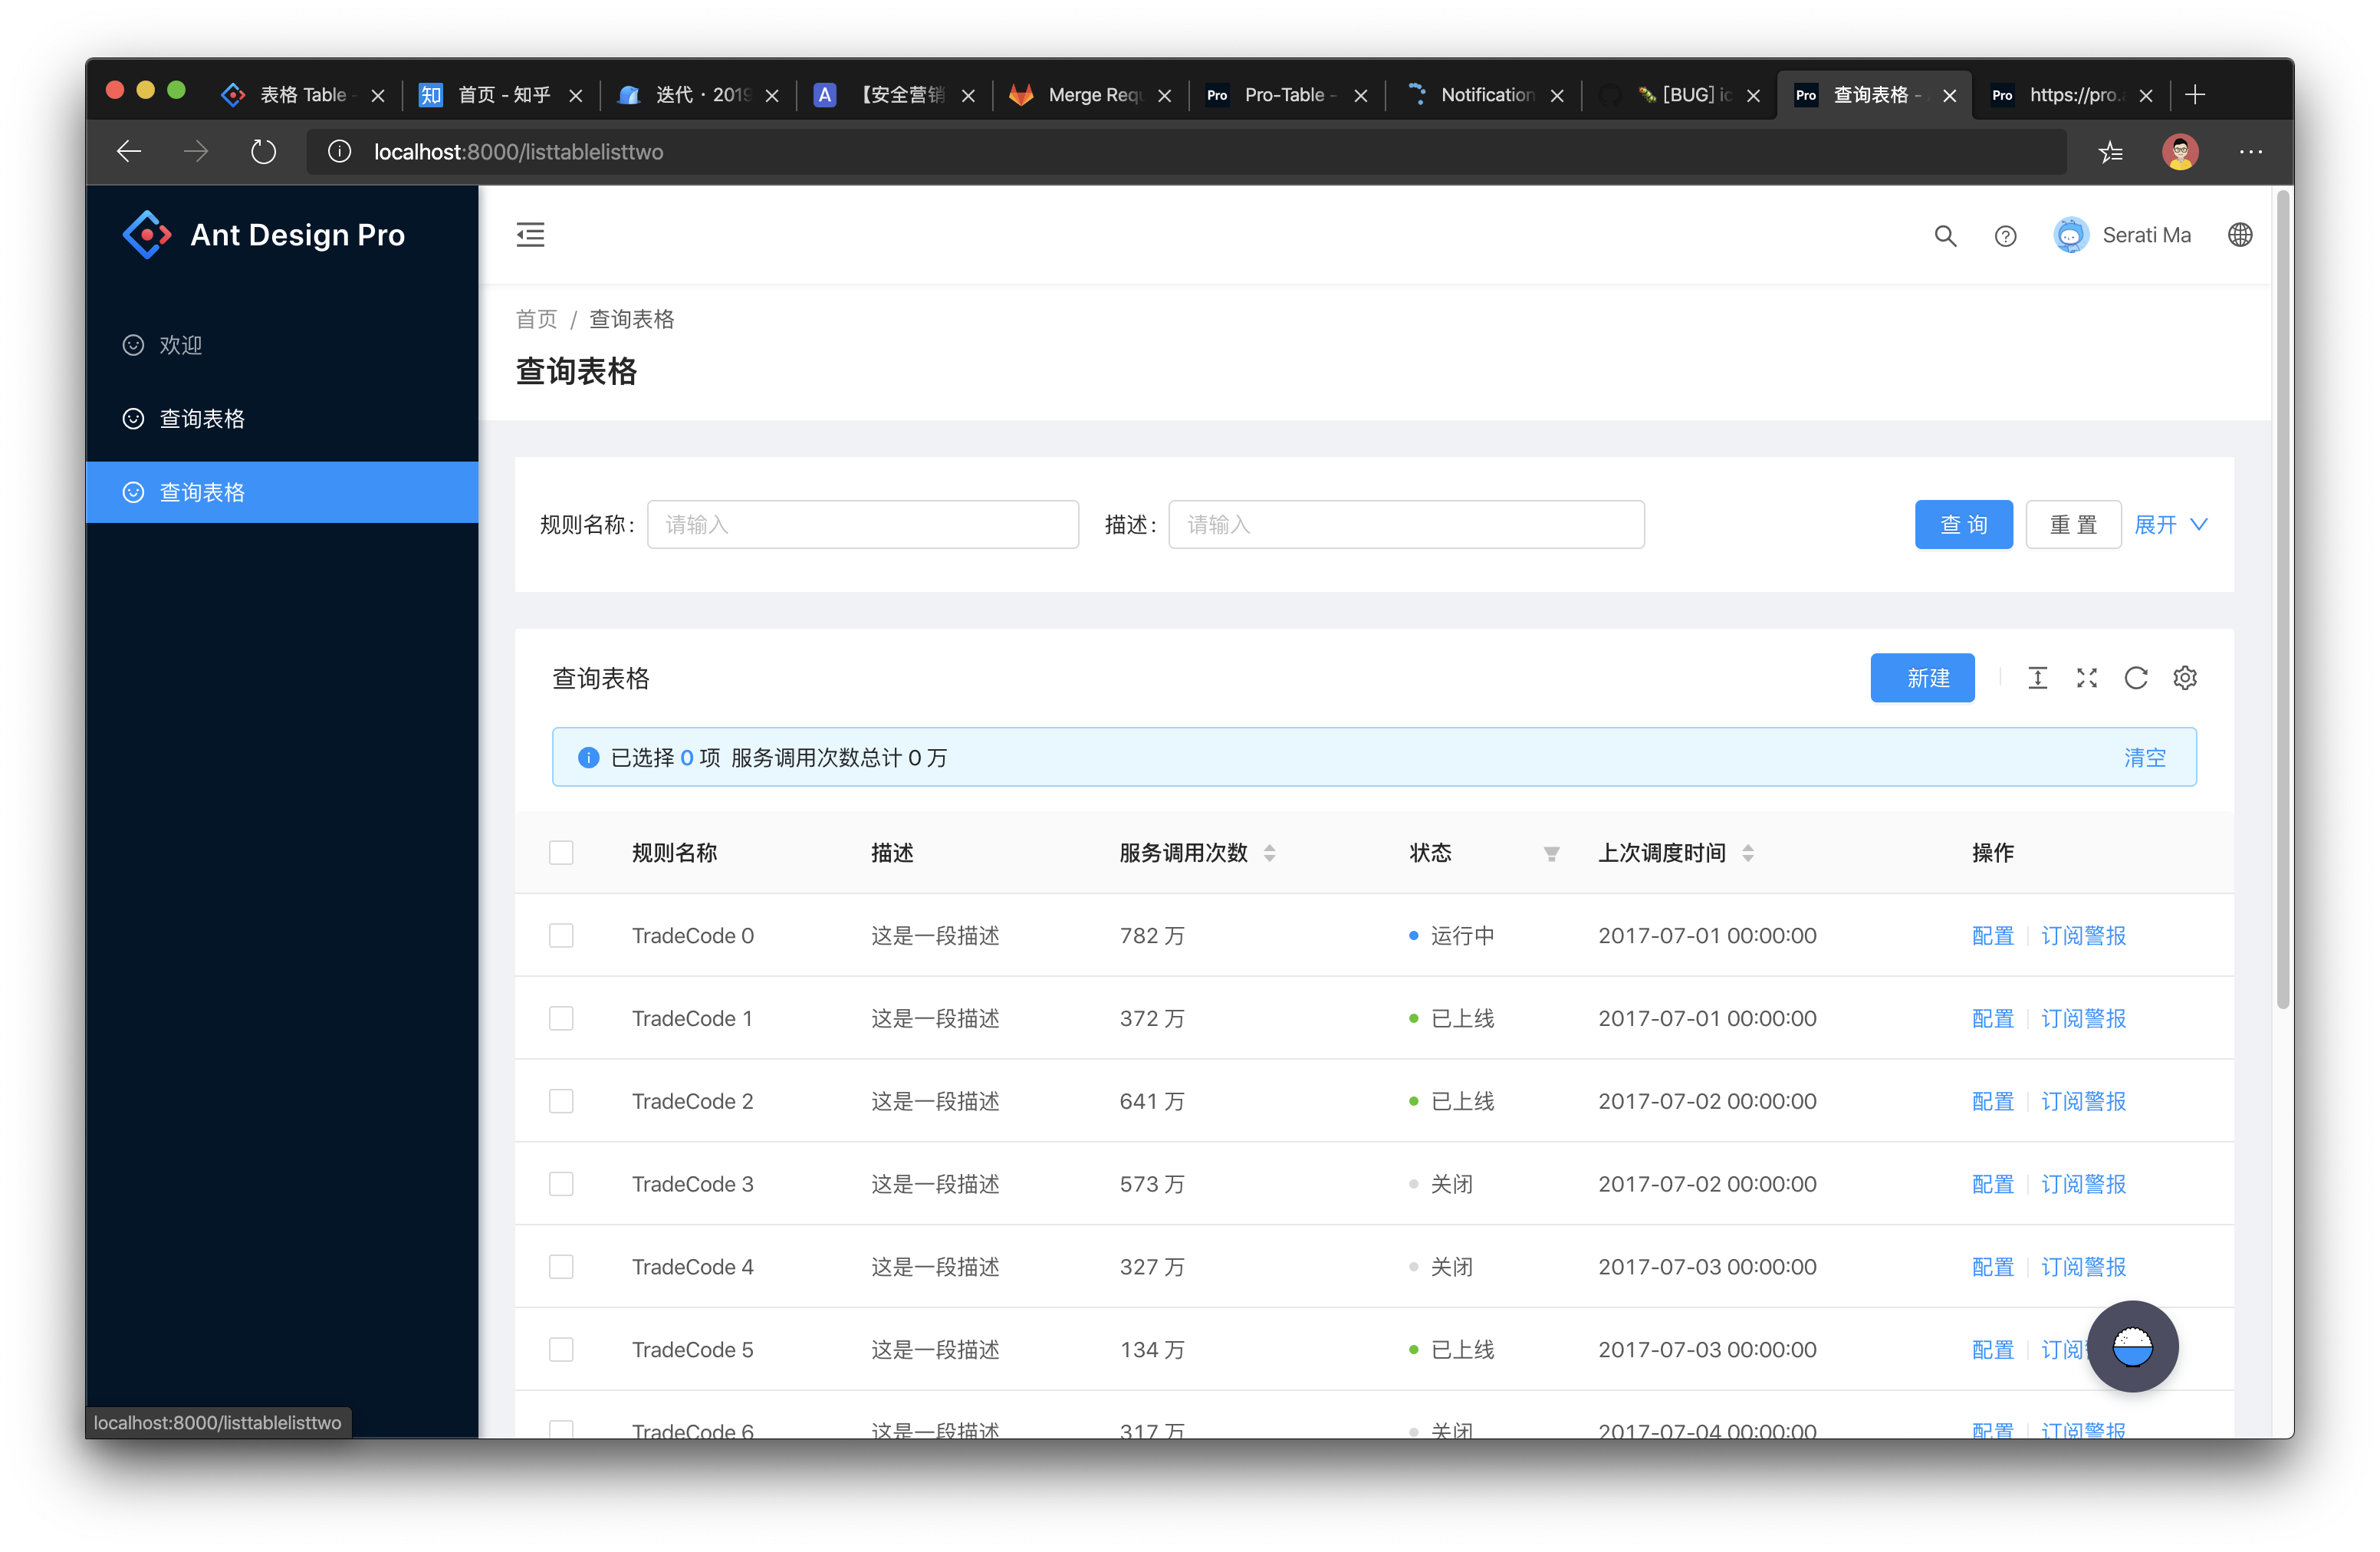The width and height of the screenshot is (2380, 1552).
Task: Open the 状态 column filter
Action: tap(1551, 854)
